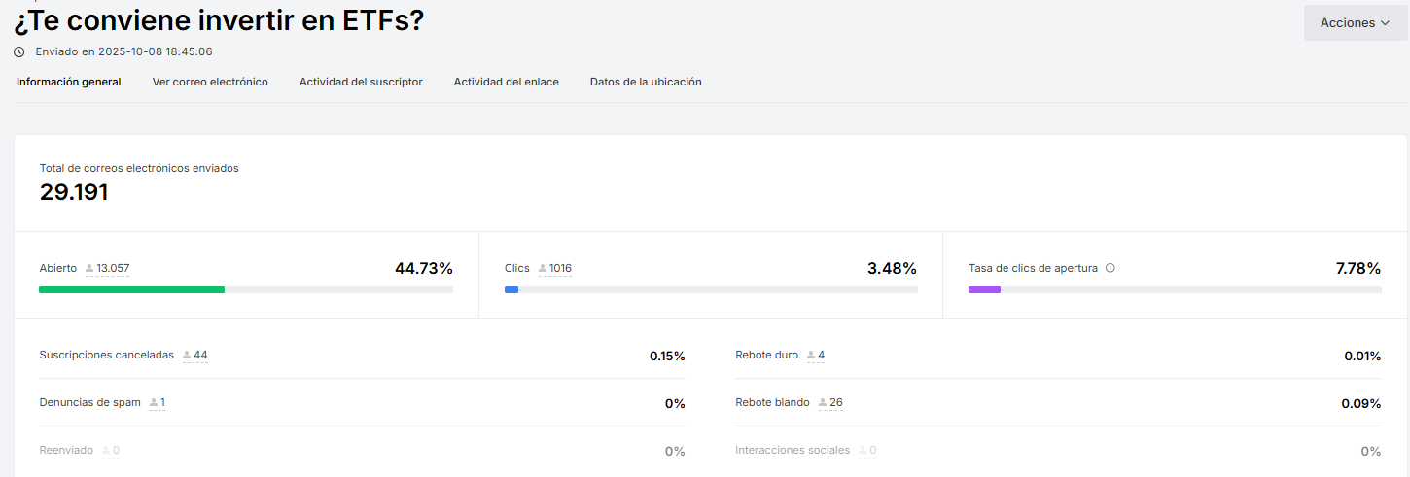Click the person icon beside Rebote duro
The width and height of the screenshot is (1410, 477).
[811, 356]
